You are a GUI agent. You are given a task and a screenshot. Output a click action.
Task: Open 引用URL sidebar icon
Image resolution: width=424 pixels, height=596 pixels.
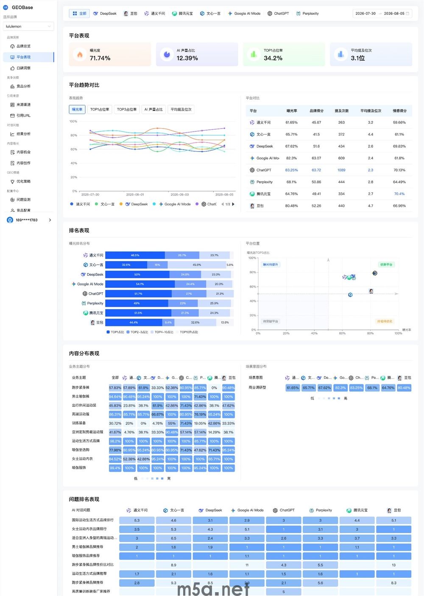coord(12,115)
